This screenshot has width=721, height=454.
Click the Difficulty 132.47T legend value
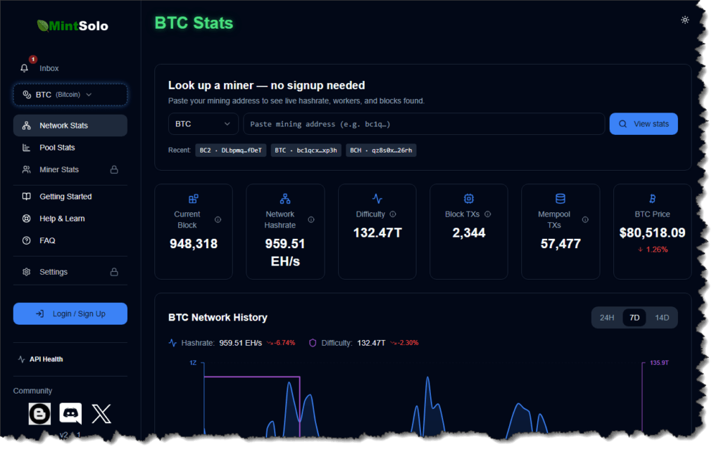click(371, 343)
